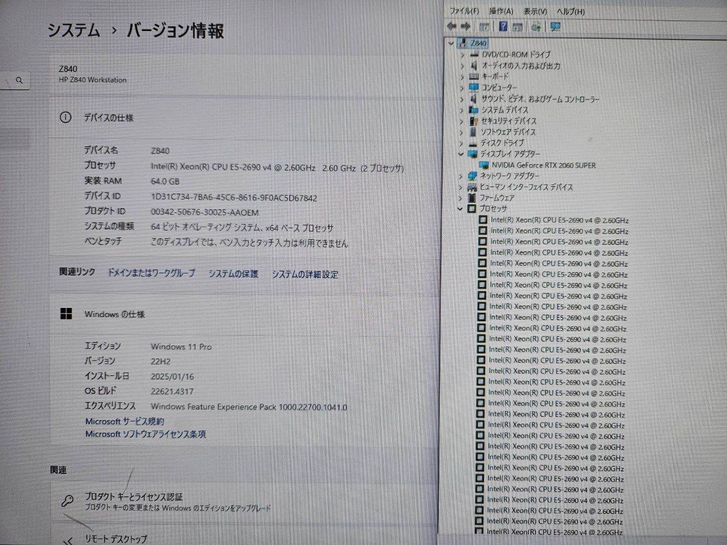Click the Windows logo beside Windows の仕様

click(x=66, y=314)
